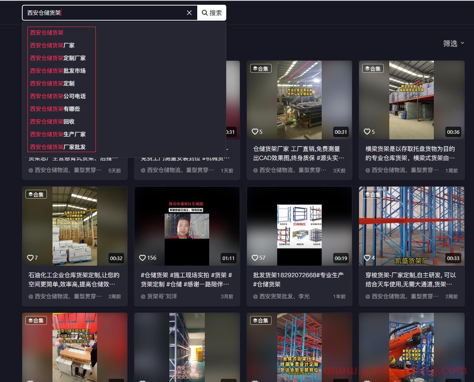Choose the 西安仓储货架厂家批发 suggestion

click(x=58, y=147)
